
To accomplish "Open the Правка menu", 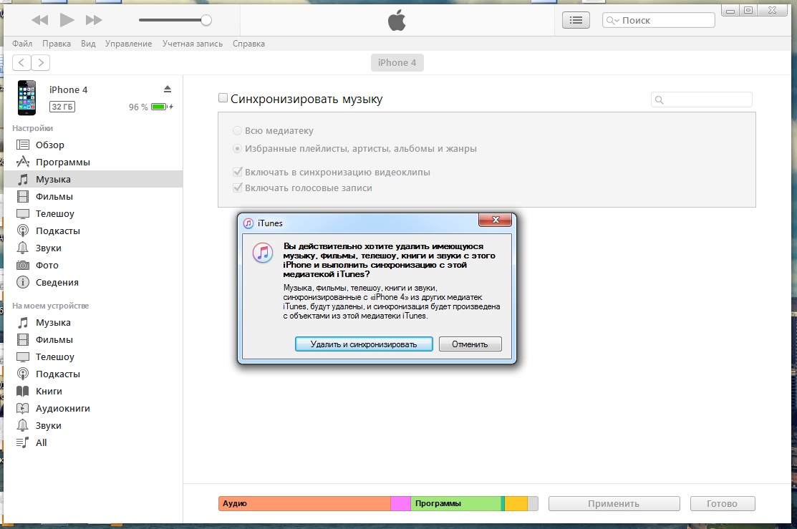I will click(x=57, y=44).
